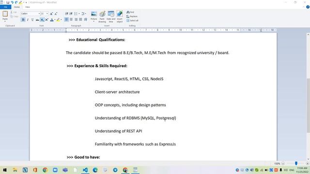
Task: Click the ruler's first-line indent marker
Action: coord(66,29)
